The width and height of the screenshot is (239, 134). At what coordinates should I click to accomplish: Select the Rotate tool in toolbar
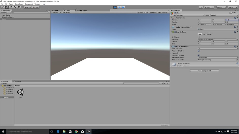[11, 7]
